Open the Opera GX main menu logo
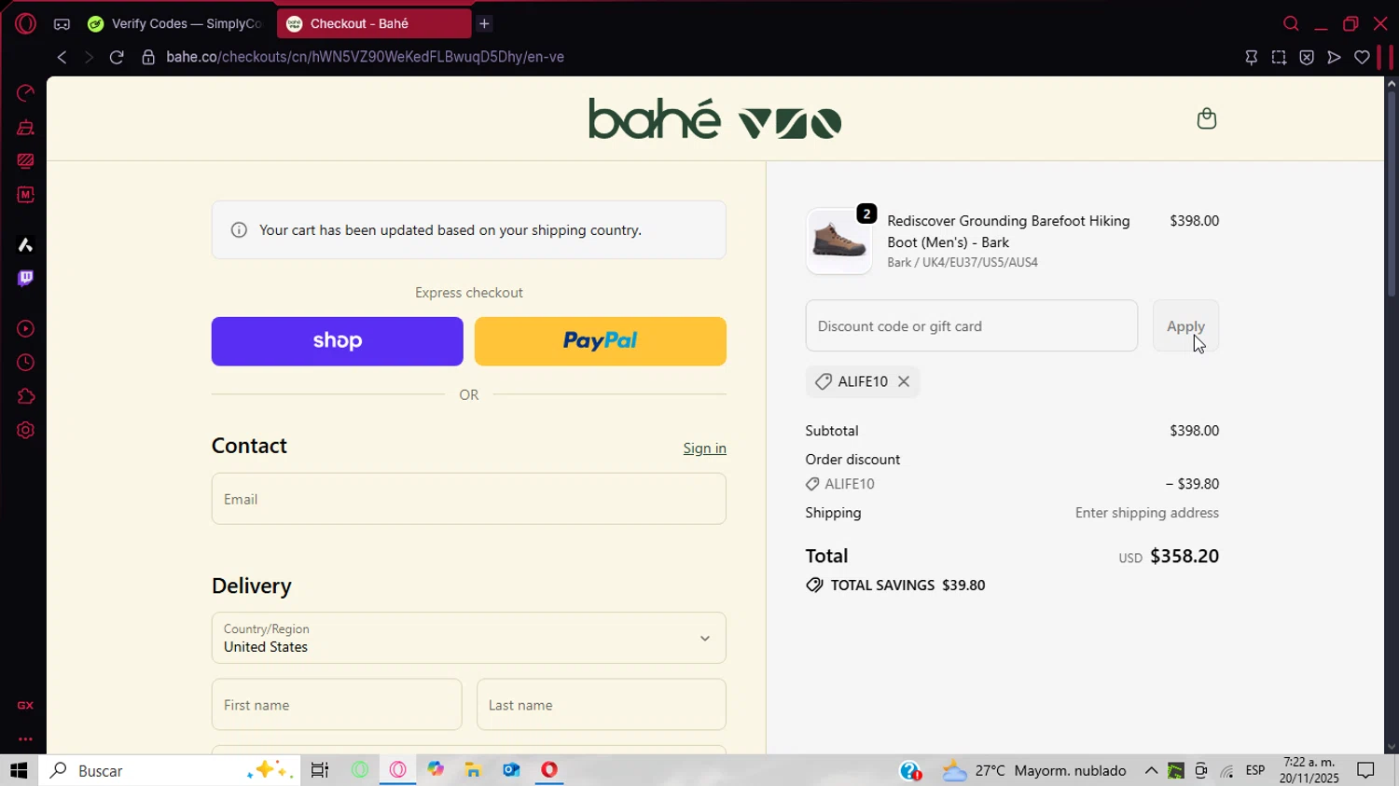Viewport: 1399px width, 786px height. point(25,23)
